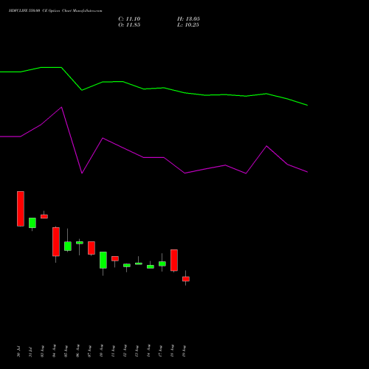369x369 pixels.
Task: Click the small red 03 Aug candlestick
Action: coord(44,216)
